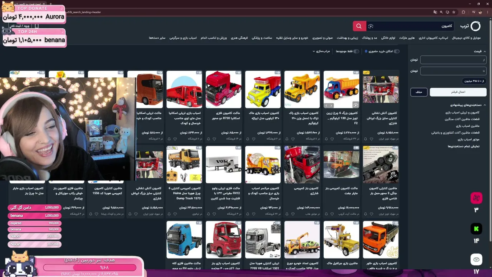Click the eye viewers icon in right sidebar
This screenshot has height=277, width=492.
pos(476,260)
